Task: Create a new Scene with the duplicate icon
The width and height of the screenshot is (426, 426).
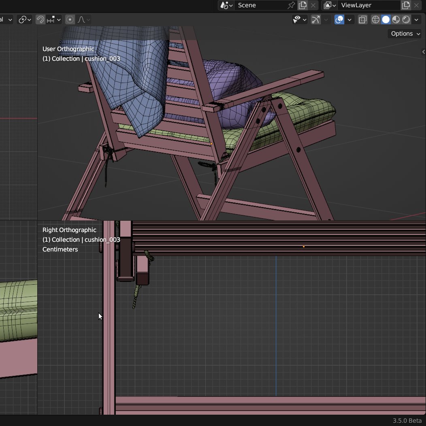Action: pyautogui.click(x=302, y=5)
